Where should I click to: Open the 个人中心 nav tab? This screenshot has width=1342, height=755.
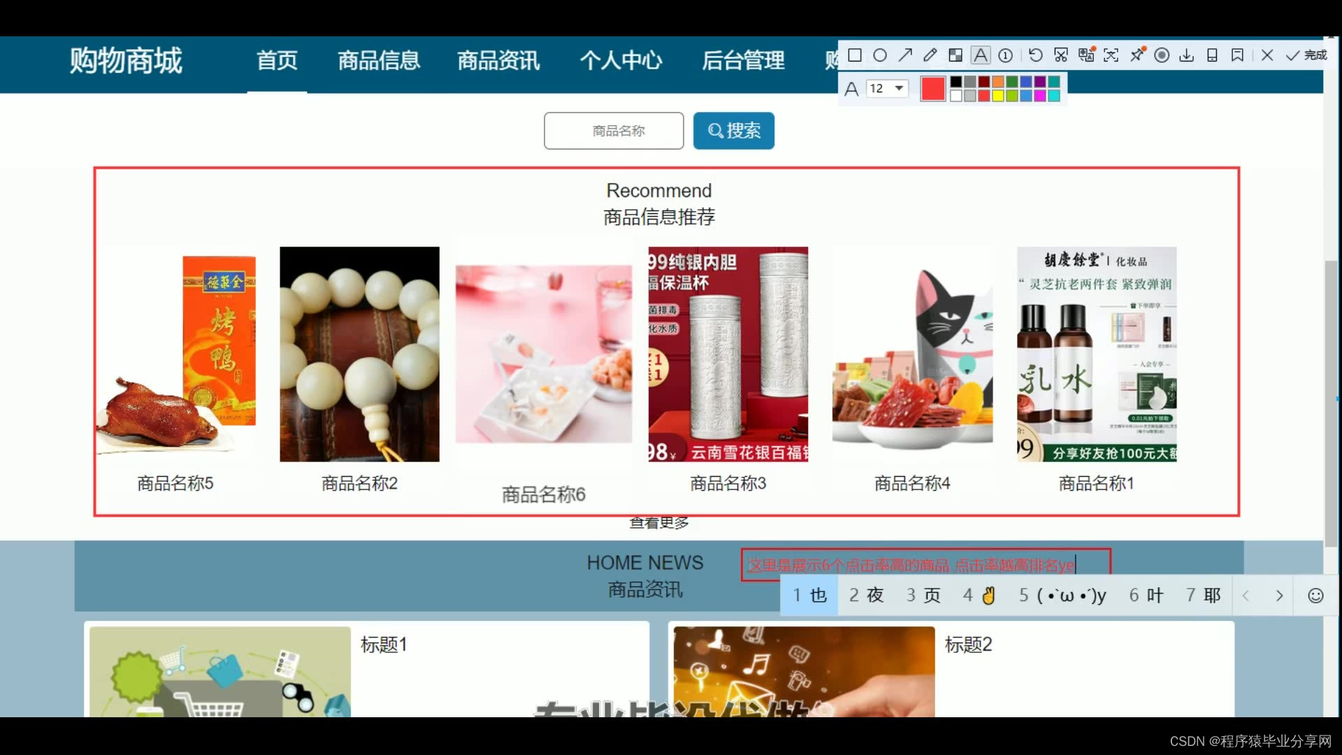pyautogui.click(x=621, y=61)
